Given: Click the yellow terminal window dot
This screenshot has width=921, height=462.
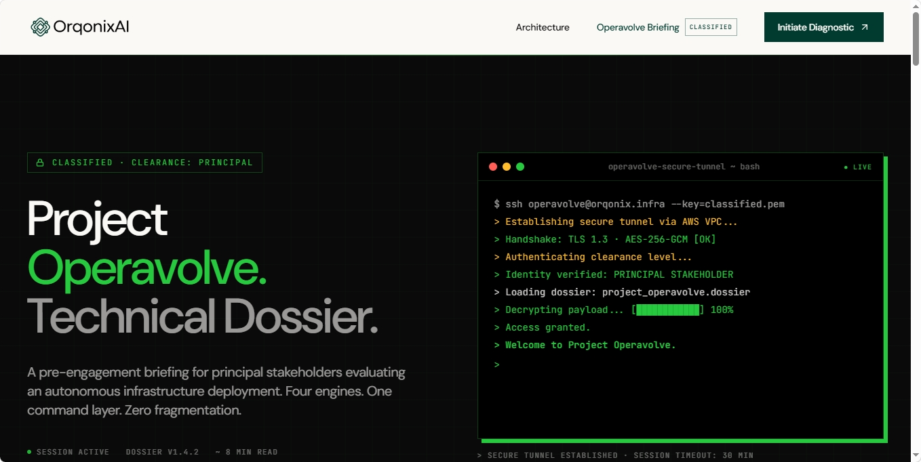Looking at the screenshot, I should [507, 167].
